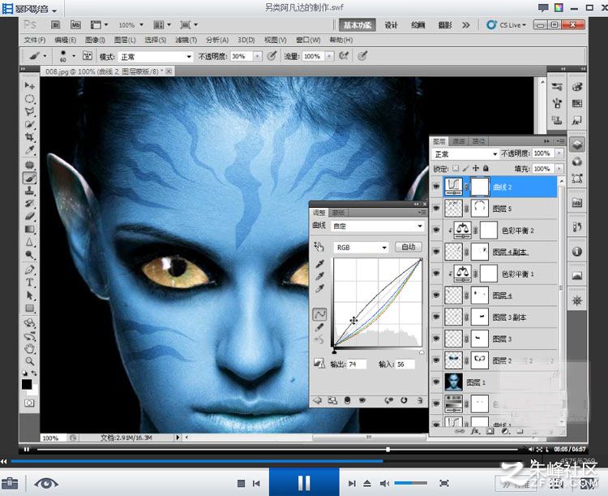The height and width of the screenshot is (496, 608).
Task: Select the Hand tool
Action: click(x=29, y=348)
